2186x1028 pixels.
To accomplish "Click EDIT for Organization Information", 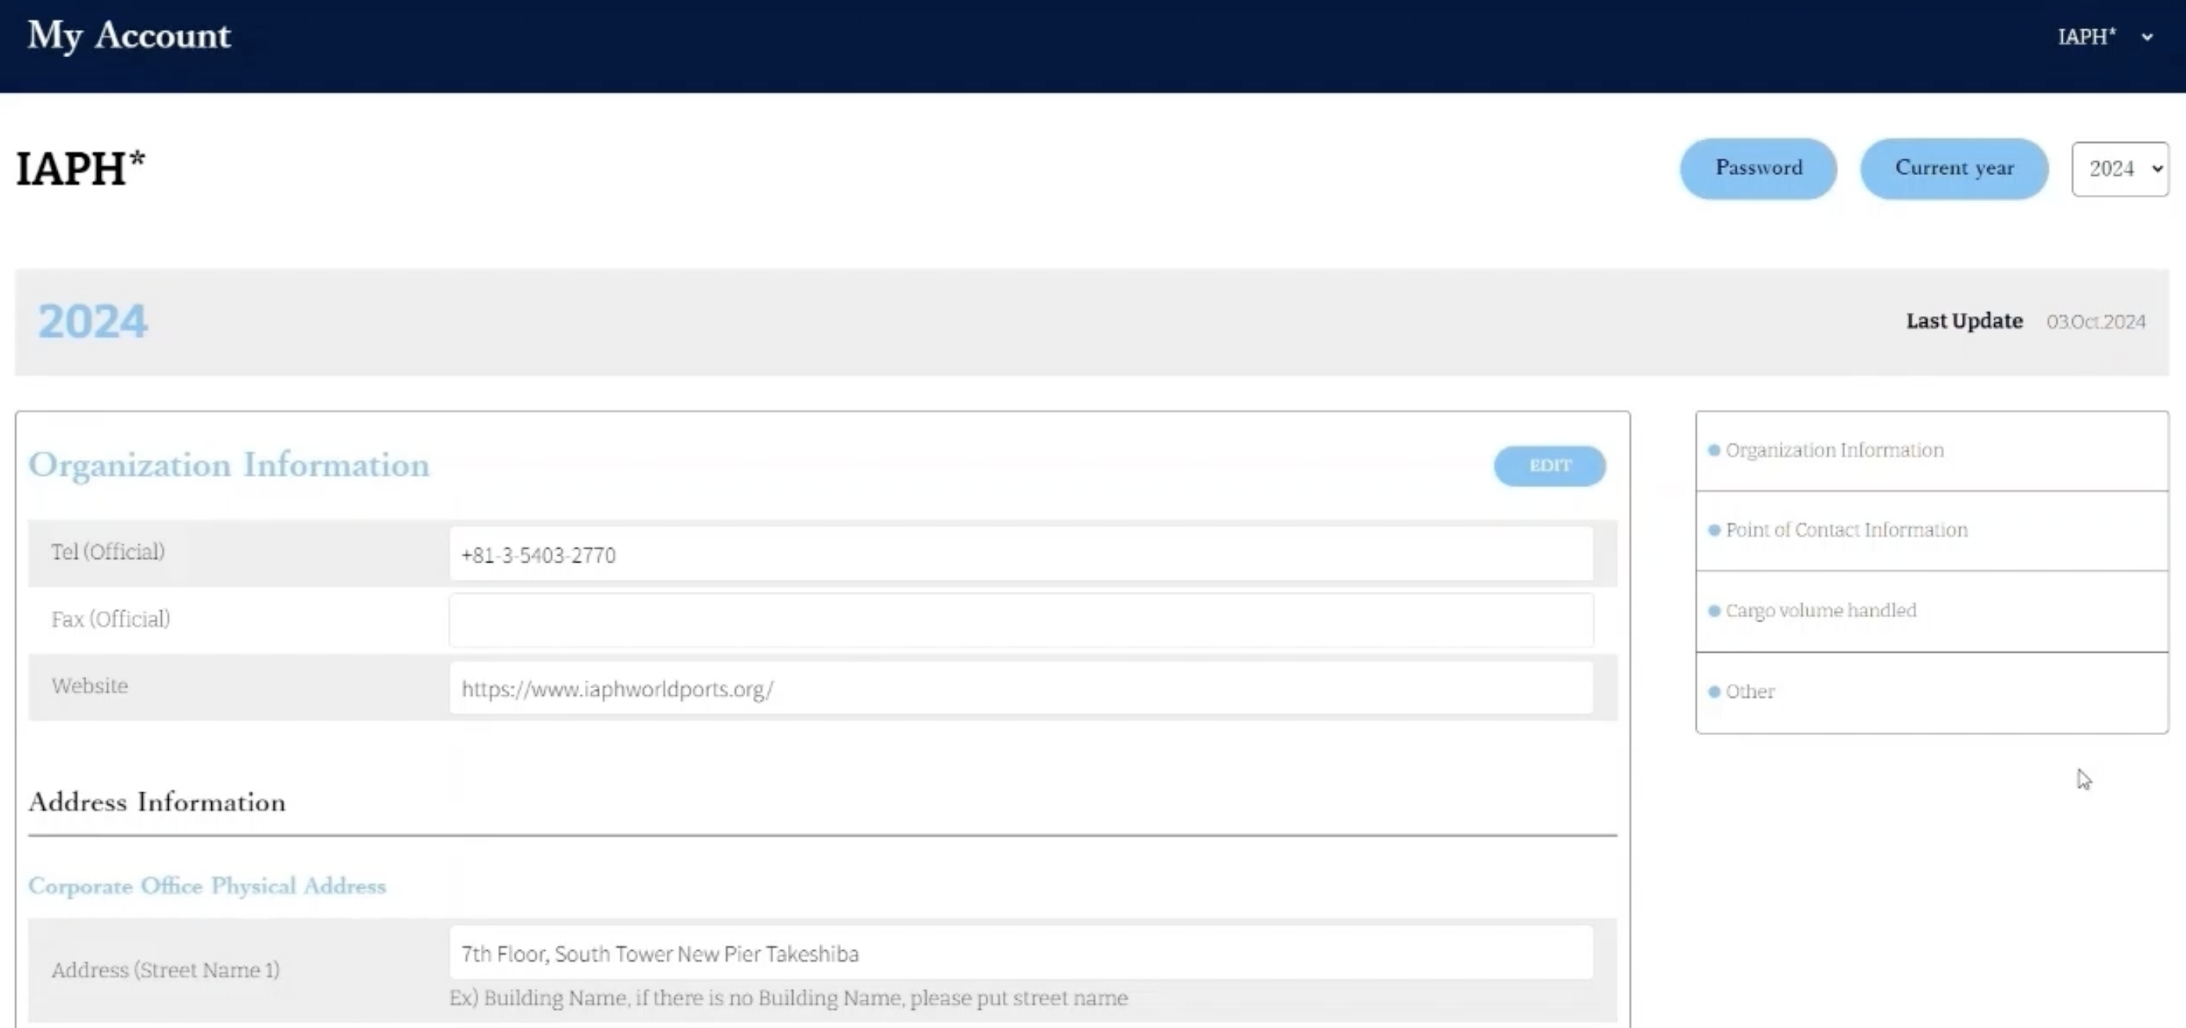I will (1549, 465).
